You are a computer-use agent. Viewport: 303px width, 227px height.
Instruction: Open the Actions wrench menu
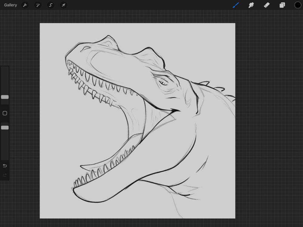[25, 5]
